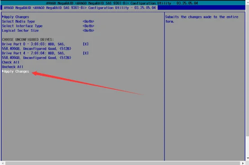The height and width of the screenshot is (165, 249).
Task: Select the Check All option
Action: pos(11,62)
